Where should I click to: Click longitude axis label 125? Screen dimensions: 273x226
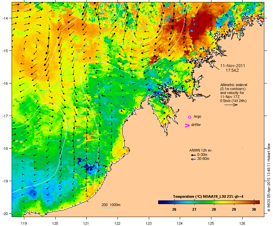pos(211,223)
